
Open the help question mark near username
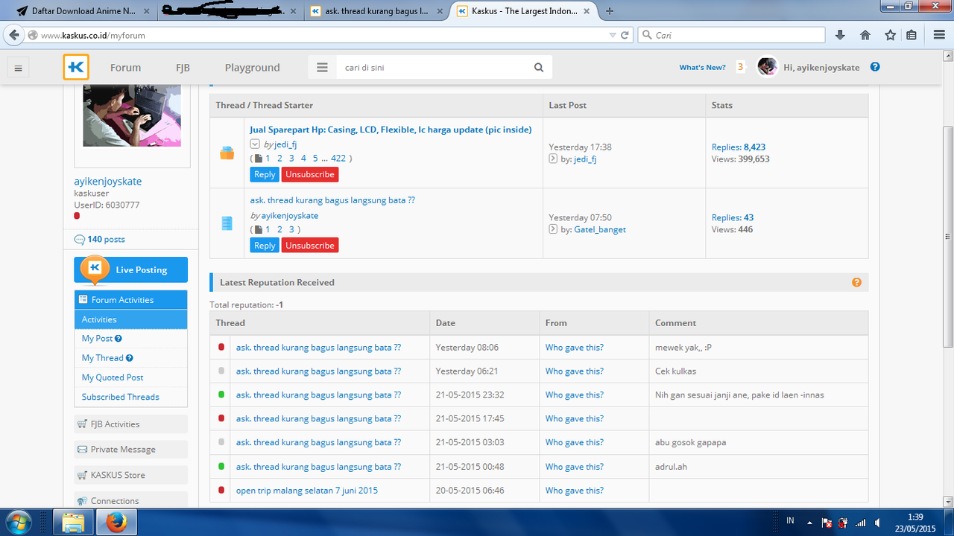click(x=875, y=66)
